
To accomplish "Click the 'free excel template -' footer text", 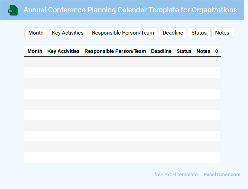I will pos(177,175).
